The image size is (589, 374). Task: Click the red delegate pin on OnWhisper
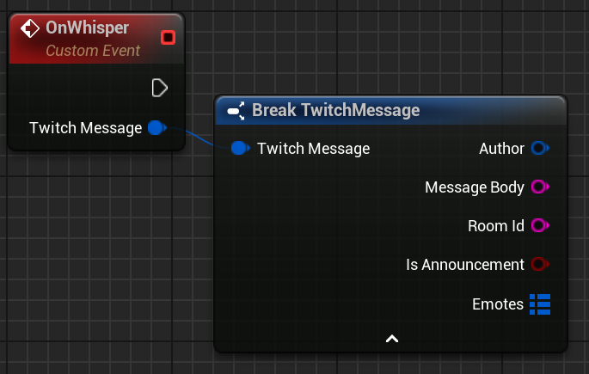coord(168,36)
